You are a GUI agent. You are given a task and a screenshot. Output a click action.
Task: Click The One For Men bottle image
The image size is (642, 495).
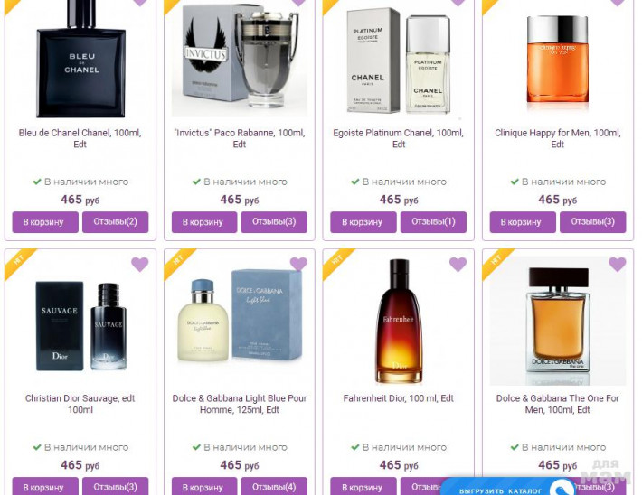coord(558,322)
